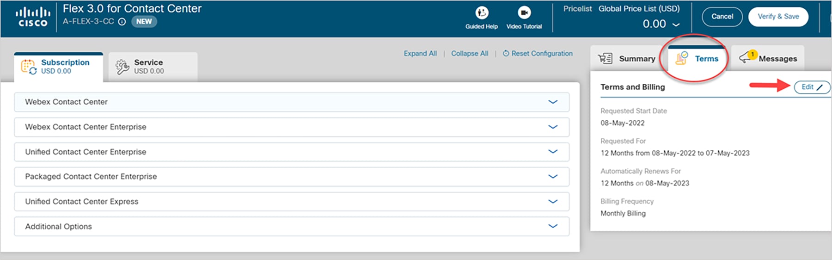Click the Terms and Billing heading

click(633, 87)
